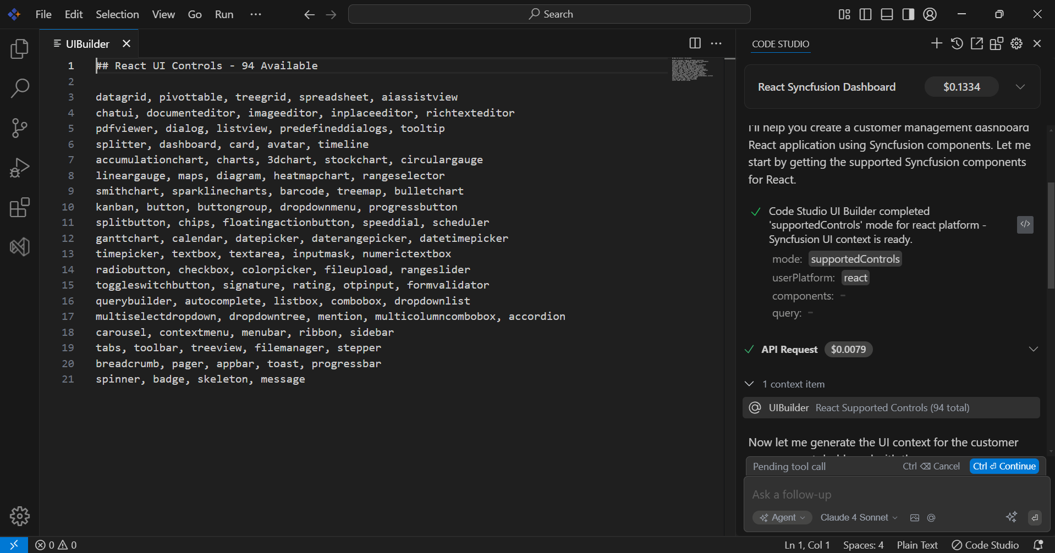Close the Code Studio panel
The width and height of the screenshot is (1055, 553).
click(x=1037, y=43)
